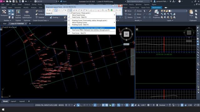Add a new drawing tab with plus button

(30, 24)
